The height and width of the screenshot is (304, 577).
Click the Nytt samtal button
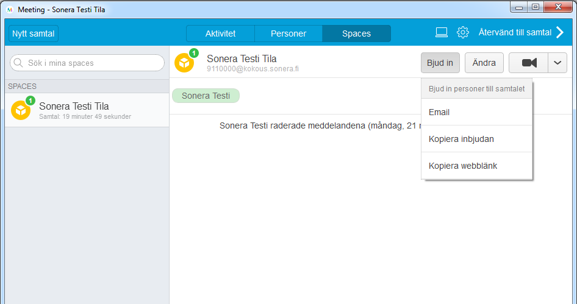pos(34,34)
